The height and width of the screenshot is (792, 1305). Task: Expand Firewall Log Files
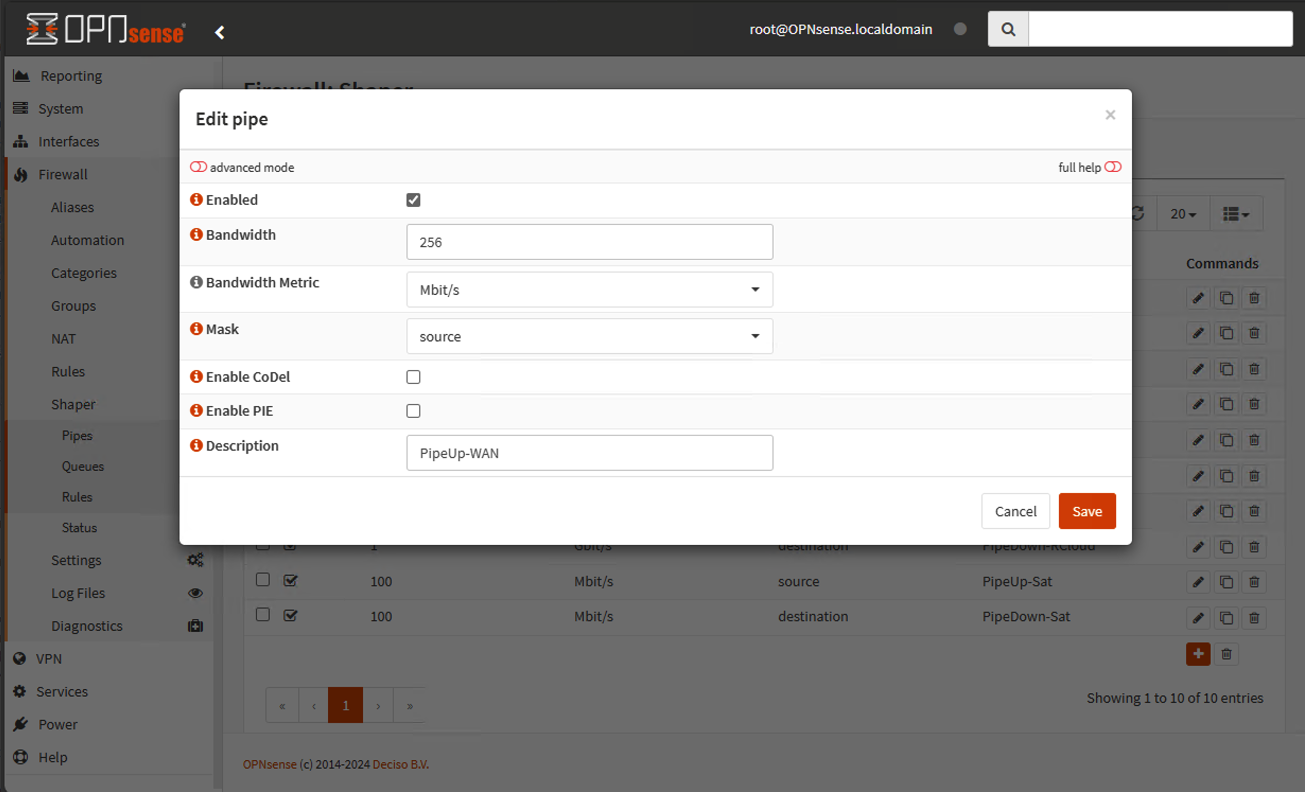coord(78,593)
